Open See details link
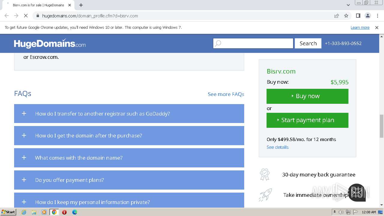 [x=277, y=147]
